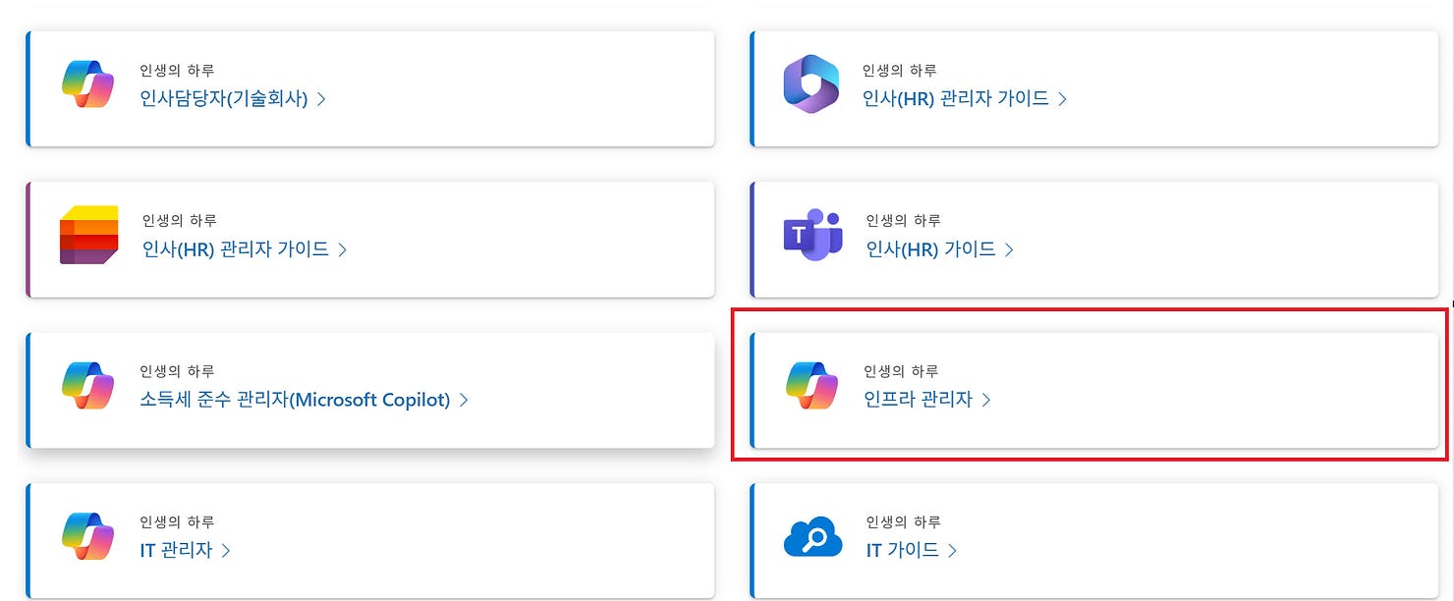Screen dimensions: 1454x601
Task: Follow the IT 가이드 link
Action: (902, 550)
